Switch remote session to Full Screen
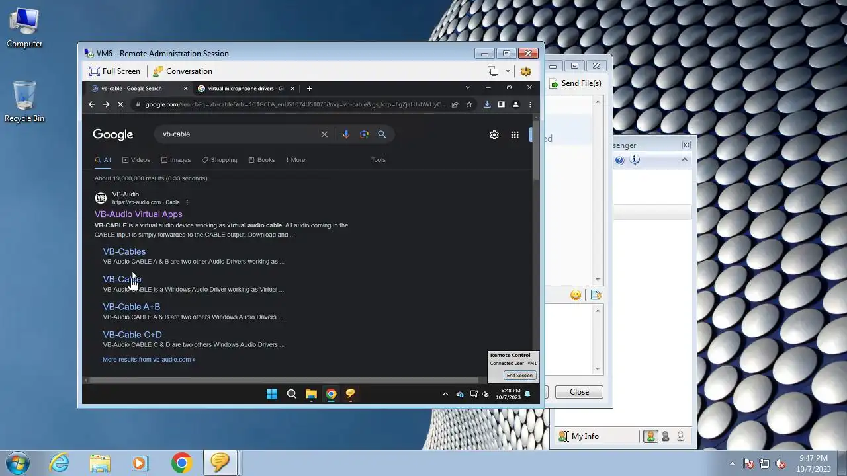This screenshot has width=847, height=476. pyautogui.click(x=115, y=71)
